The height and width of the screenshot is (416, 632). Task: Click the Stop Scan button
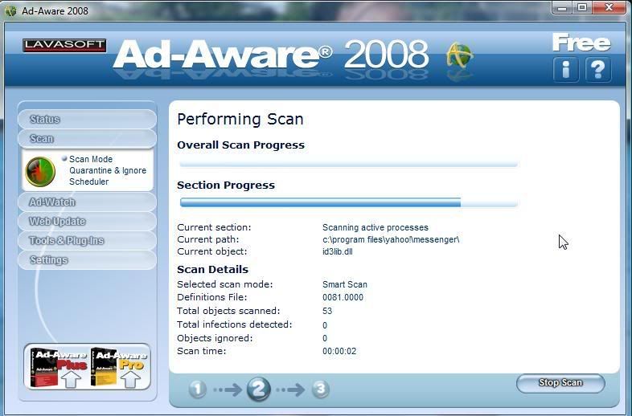click(560, 382)
